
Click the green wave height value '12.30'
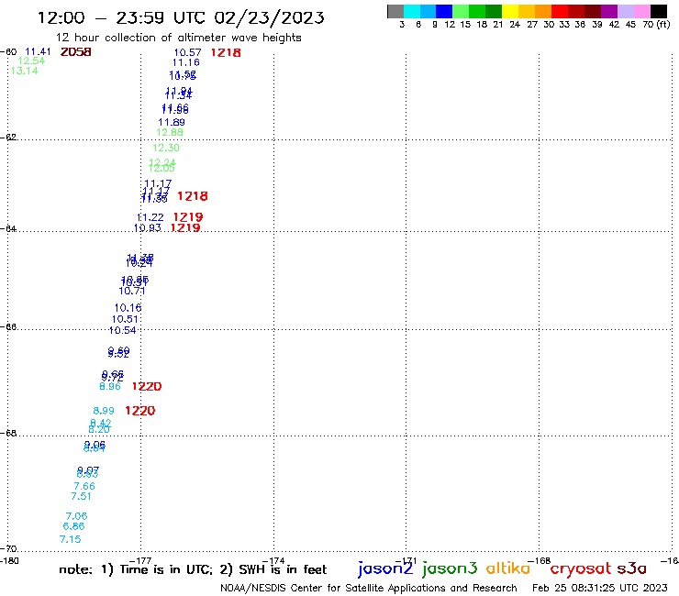pyautogui.click(x=166, y=148)
